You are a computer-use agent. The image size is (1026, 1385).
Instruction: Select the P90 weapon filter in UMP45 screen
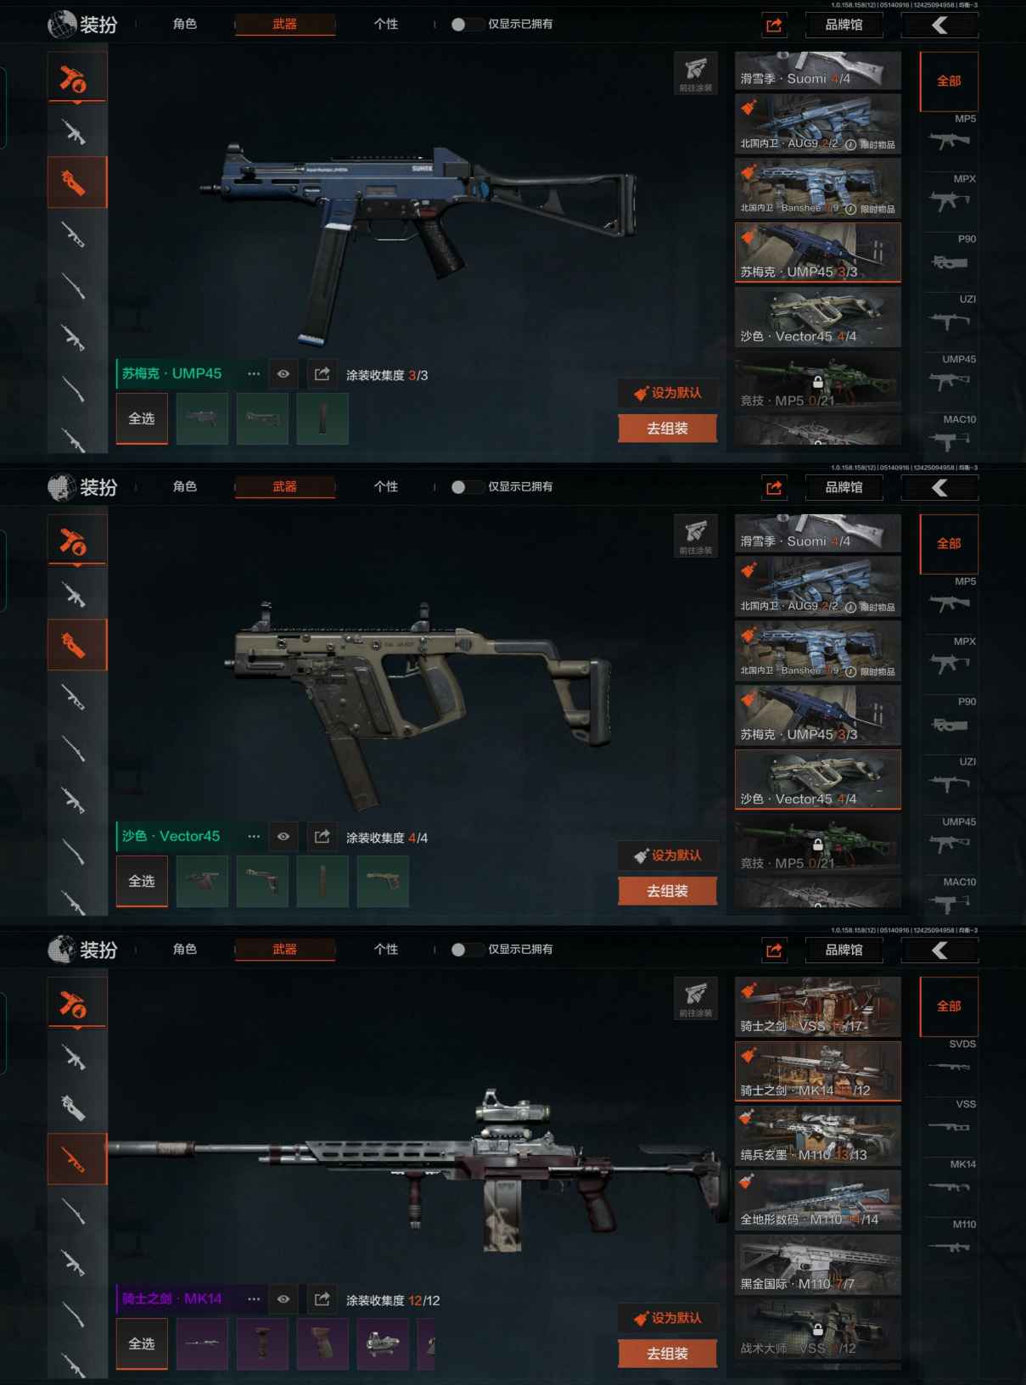tap(950, 262)
